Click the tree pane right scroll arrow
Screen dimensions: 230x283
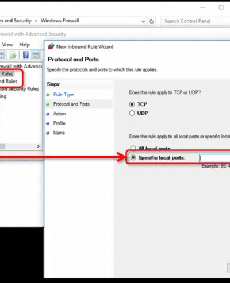39,146
